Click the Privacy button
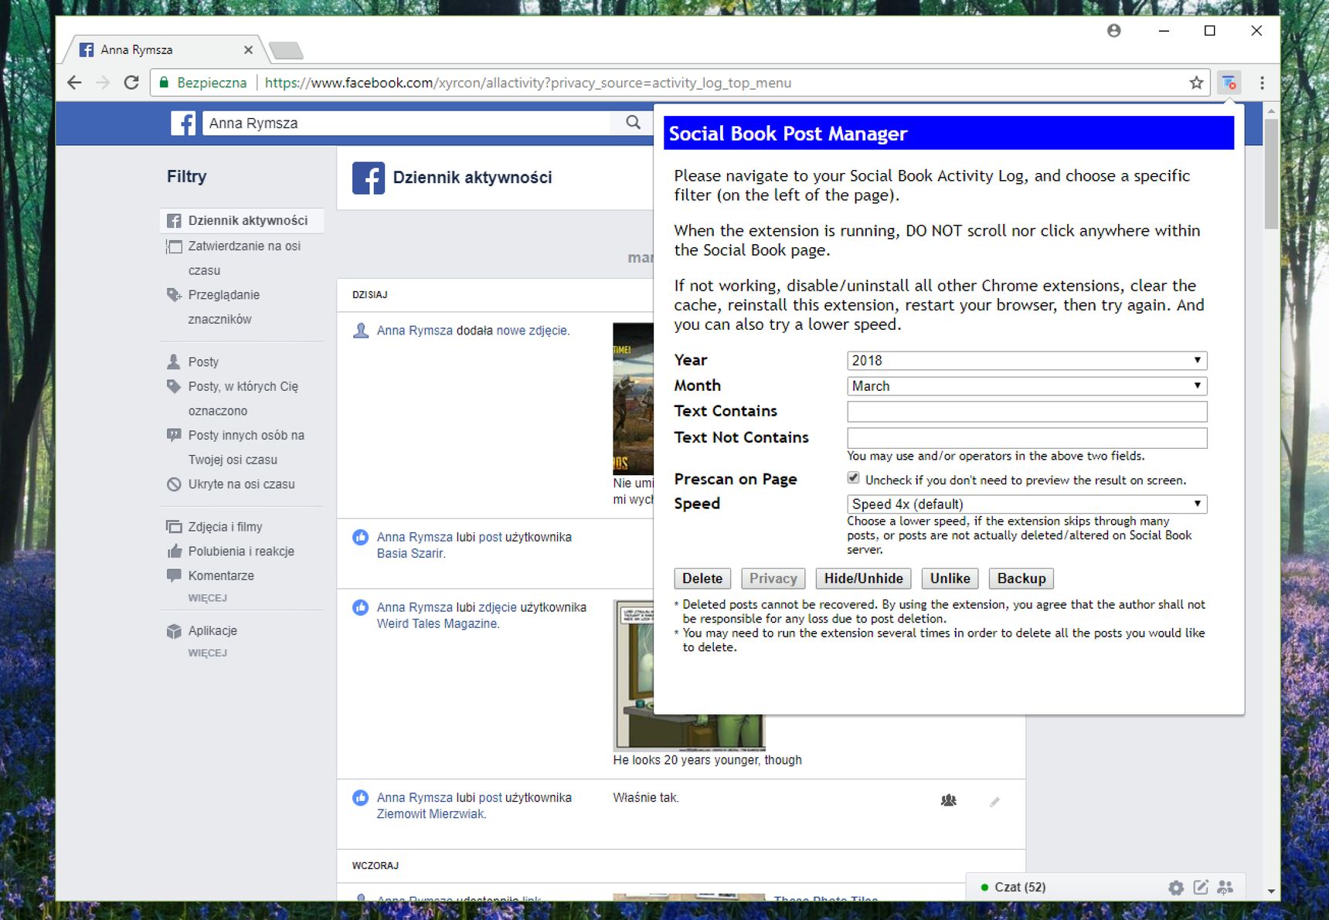This screenshot has height=920, width=1329. coord(773,579)
